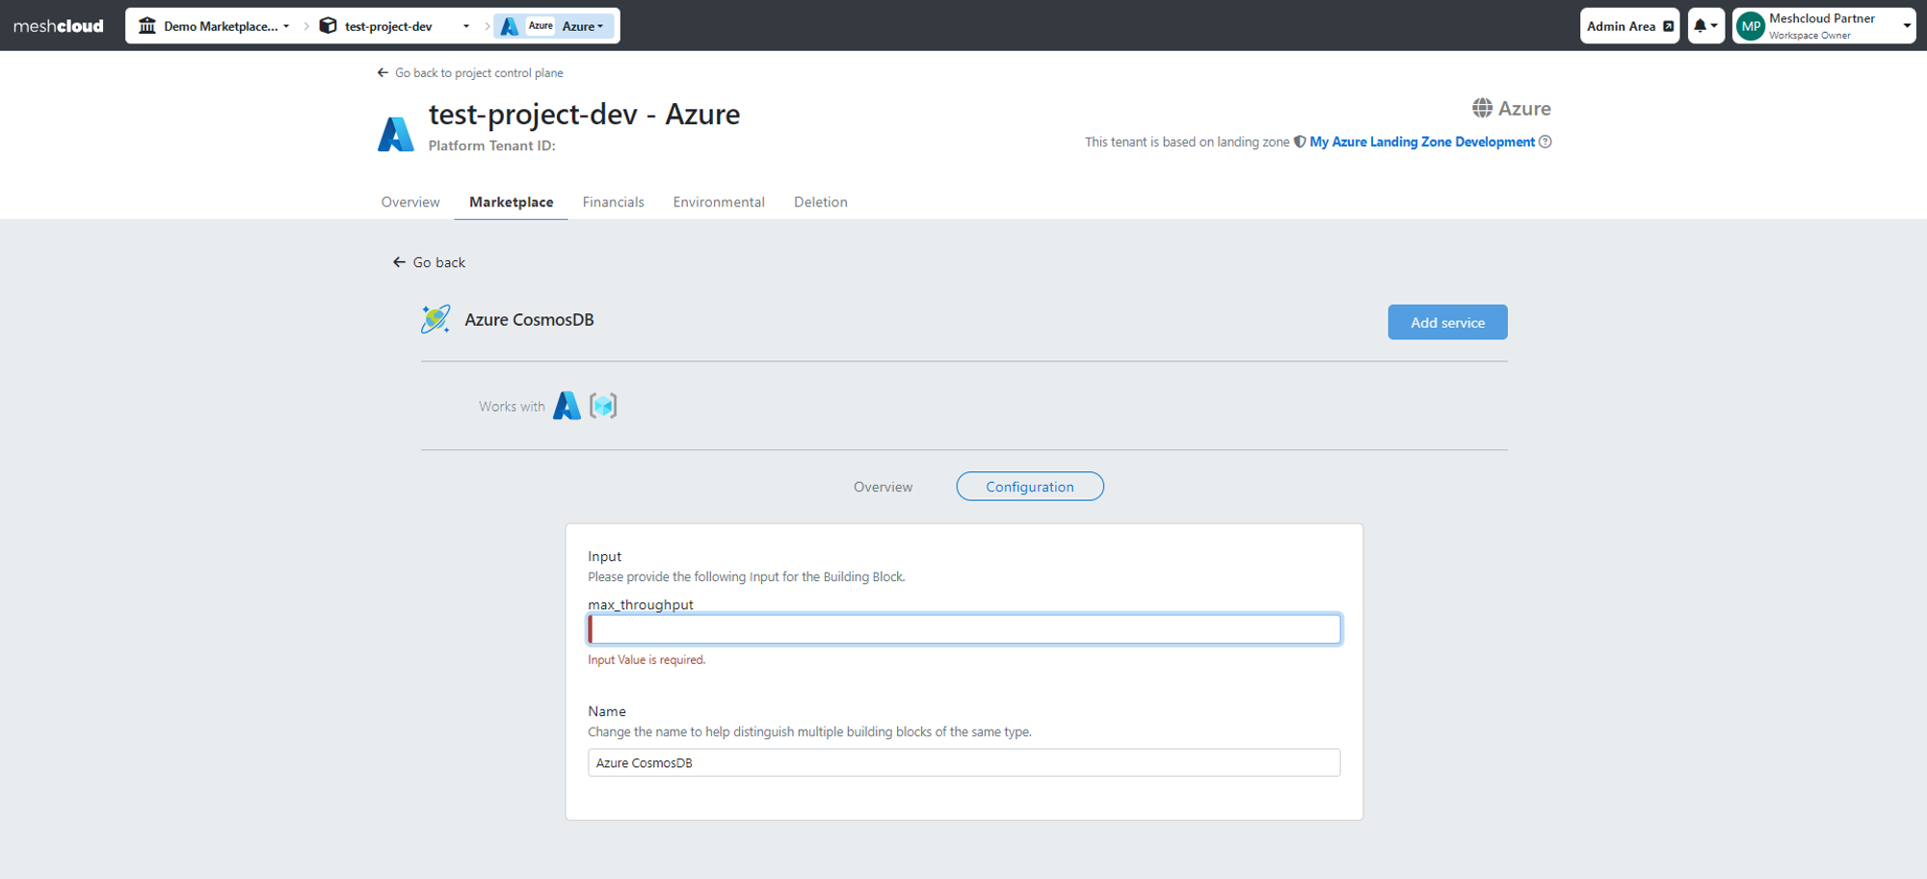Open the Deletion tab
The image size is (1927, 879).
821,202
